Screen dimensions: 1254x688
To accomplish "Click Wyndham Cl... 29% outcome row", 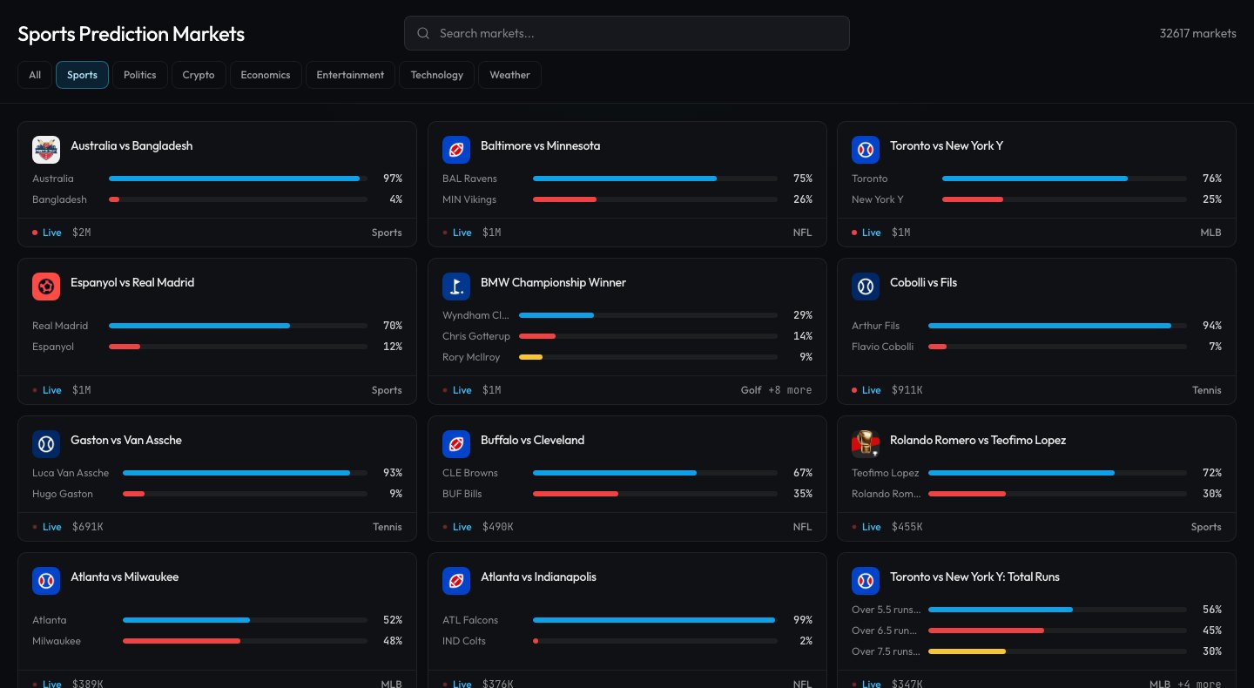I will (x=627, y=315).
